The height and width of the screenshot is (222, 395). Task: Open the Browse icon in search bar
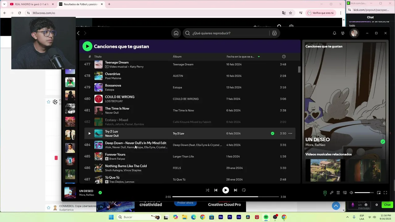[x=274, y=33]
